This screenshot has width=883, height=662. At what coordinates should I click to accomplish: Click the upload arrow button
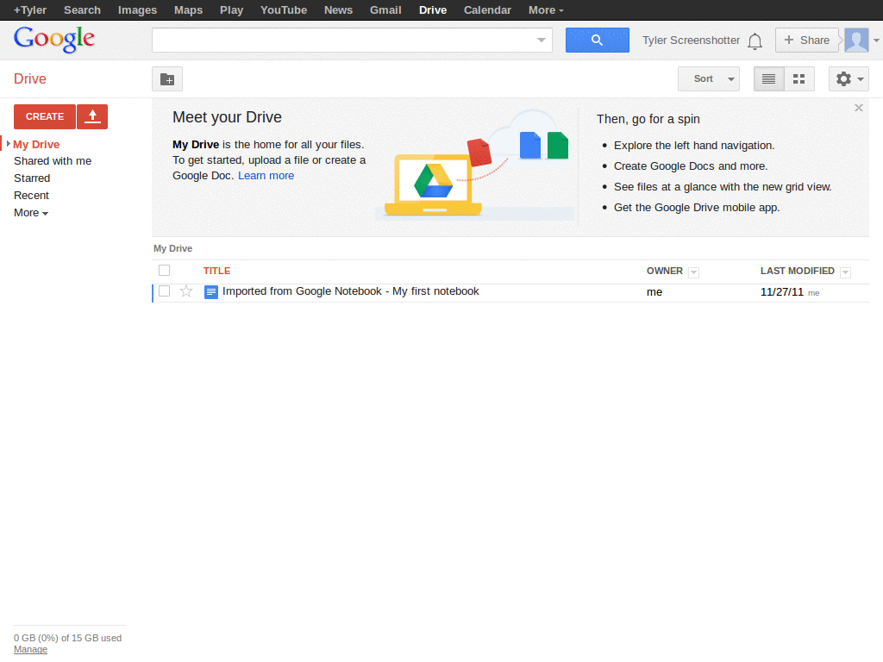[92, 116]
